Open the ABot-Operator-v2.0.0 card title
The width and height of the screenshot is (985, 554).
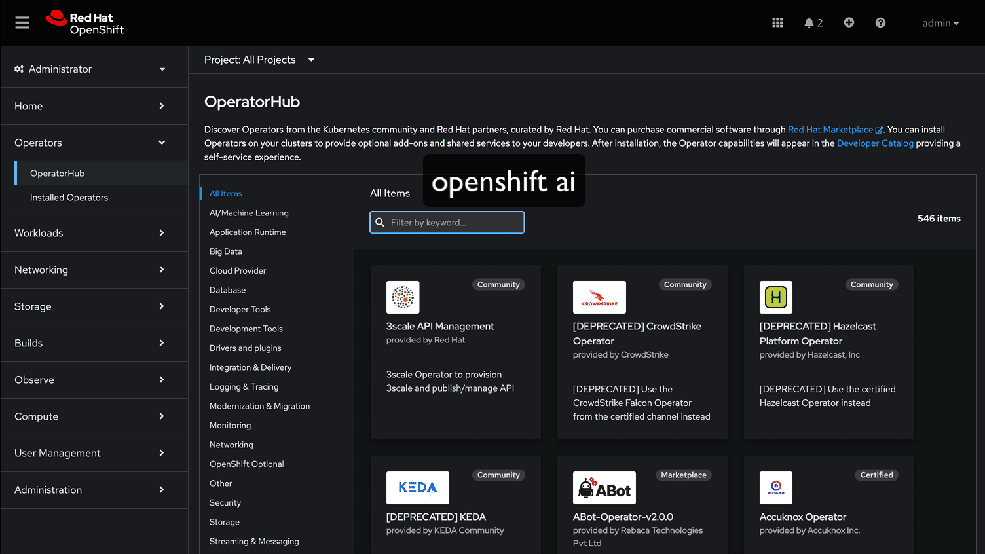point(623,517)
